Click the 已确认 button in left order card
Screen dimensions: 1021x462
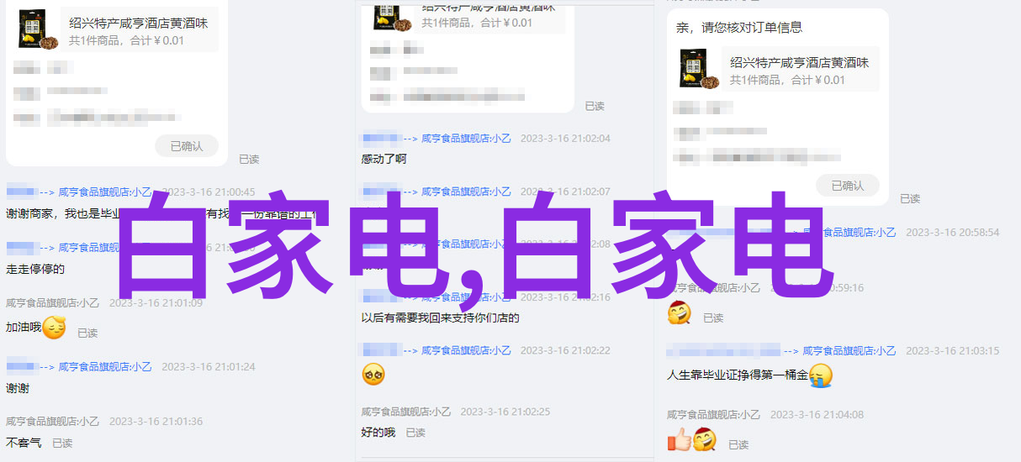(x=187, y=146)
